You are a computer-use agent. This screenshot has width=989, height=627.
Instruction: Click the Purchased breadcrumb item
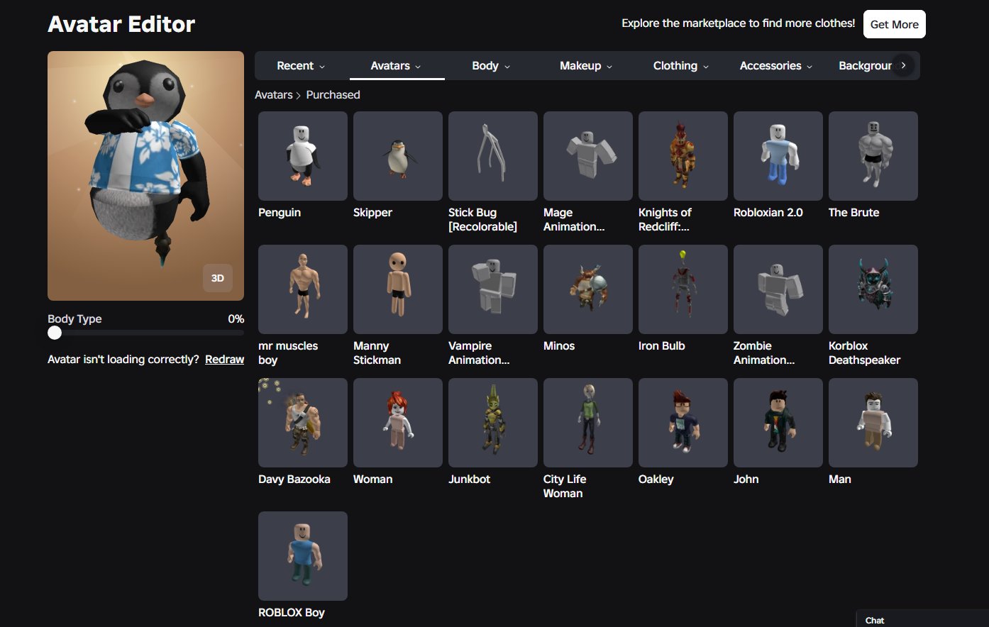pyautogui.click(x=333, y=95)
